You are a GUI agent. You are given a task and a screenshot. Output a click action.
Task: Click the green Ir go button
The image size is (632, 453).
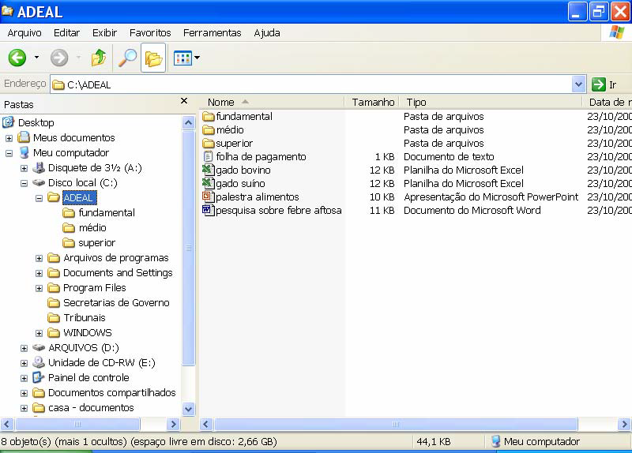(604, 84)
